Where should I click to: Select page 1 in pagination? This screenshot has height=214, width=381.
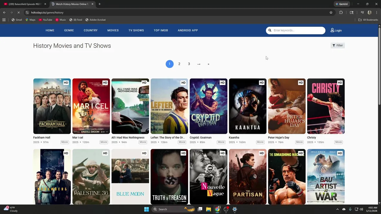point(169,64)
